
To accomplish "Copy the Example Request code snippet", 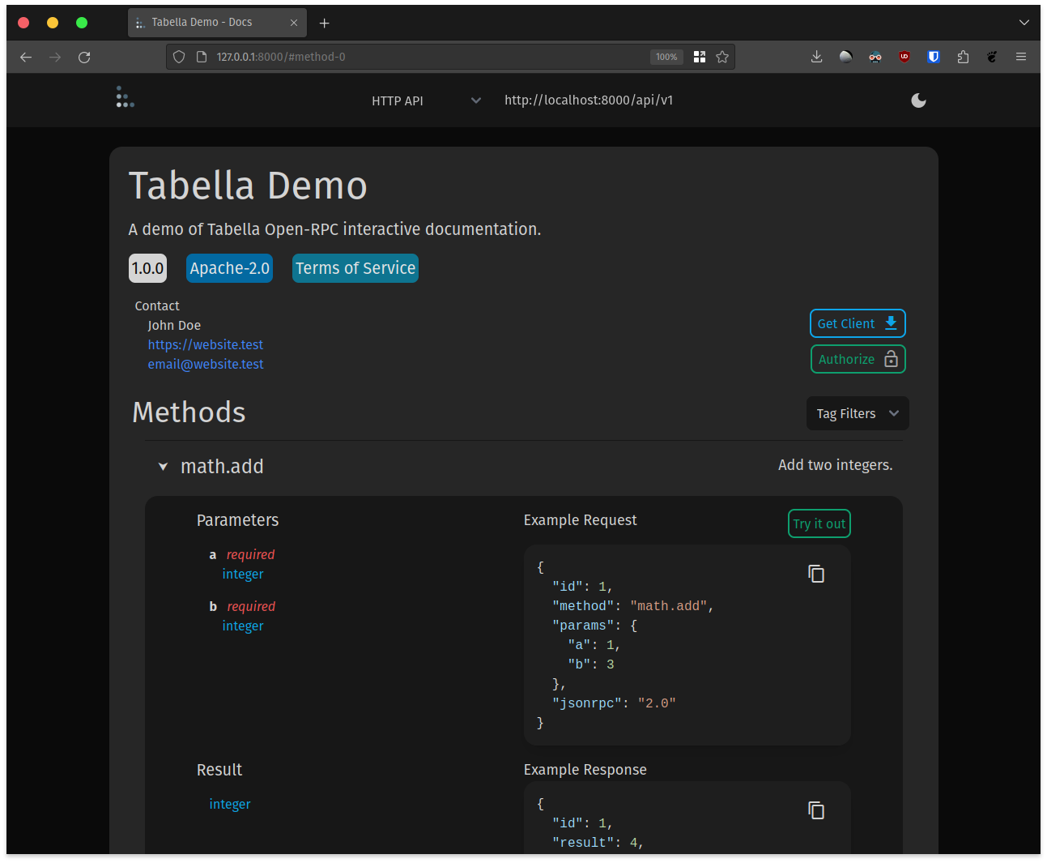I will (x=816, y=573).
